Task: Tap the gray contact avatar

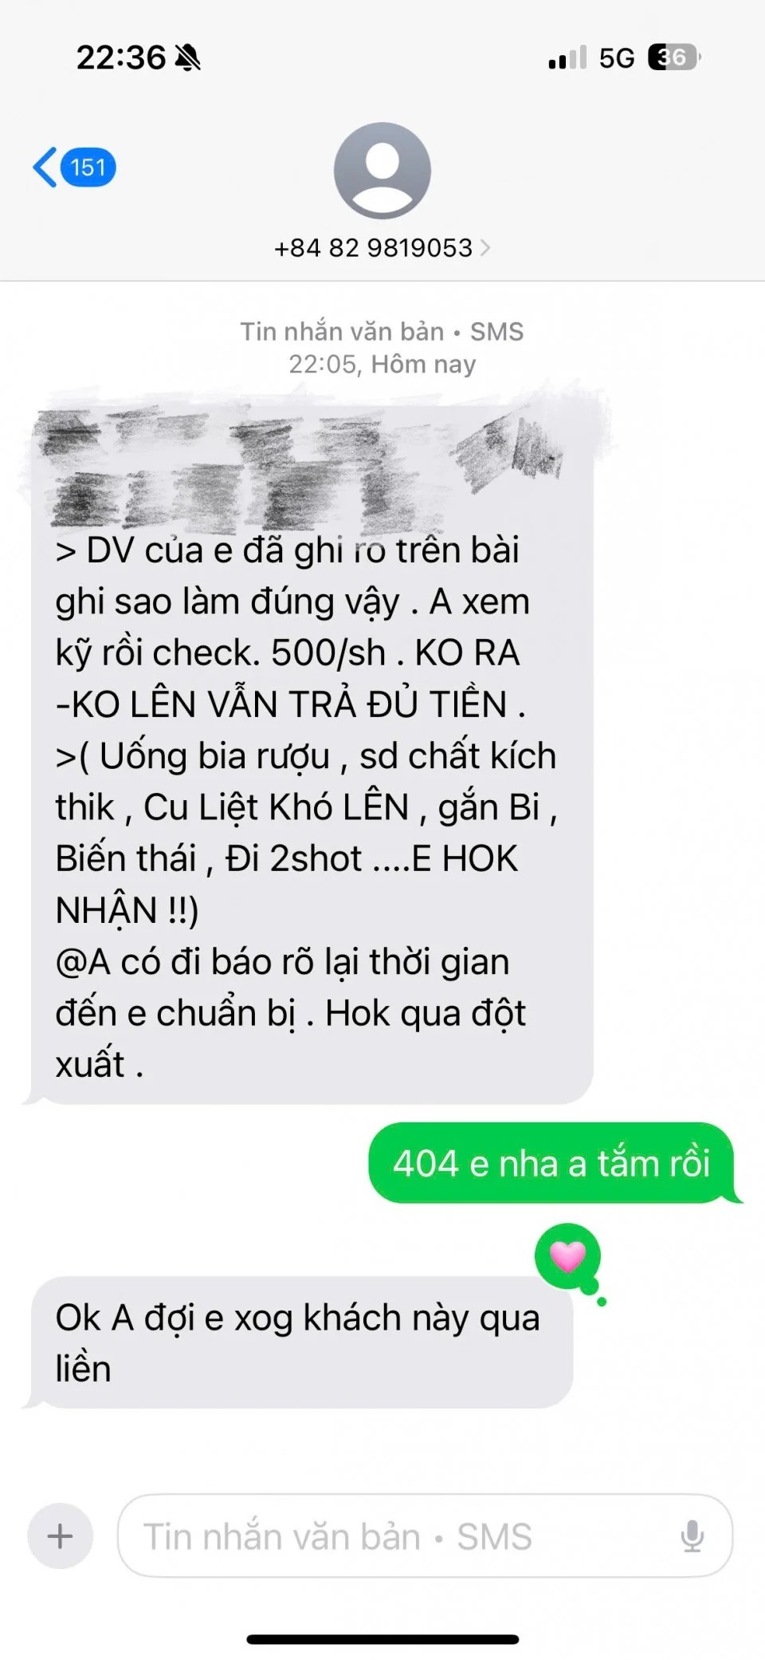Action: tap(382, 171)
